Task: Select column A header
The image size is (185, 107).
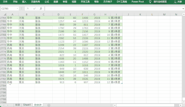Action: [12, 14]
